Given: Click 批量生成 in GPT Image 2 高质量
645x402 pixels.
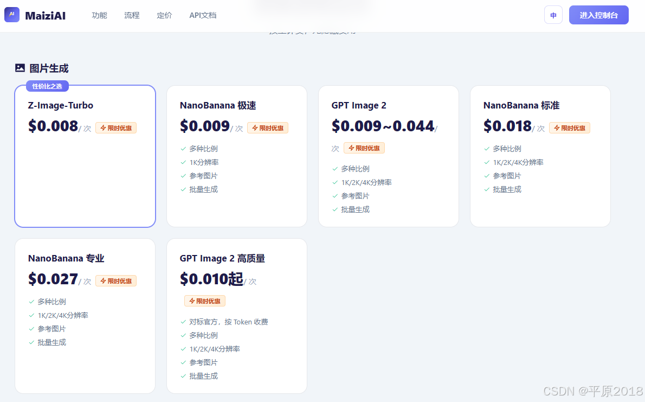Looking at the screenshot, I should click(204, 377).
